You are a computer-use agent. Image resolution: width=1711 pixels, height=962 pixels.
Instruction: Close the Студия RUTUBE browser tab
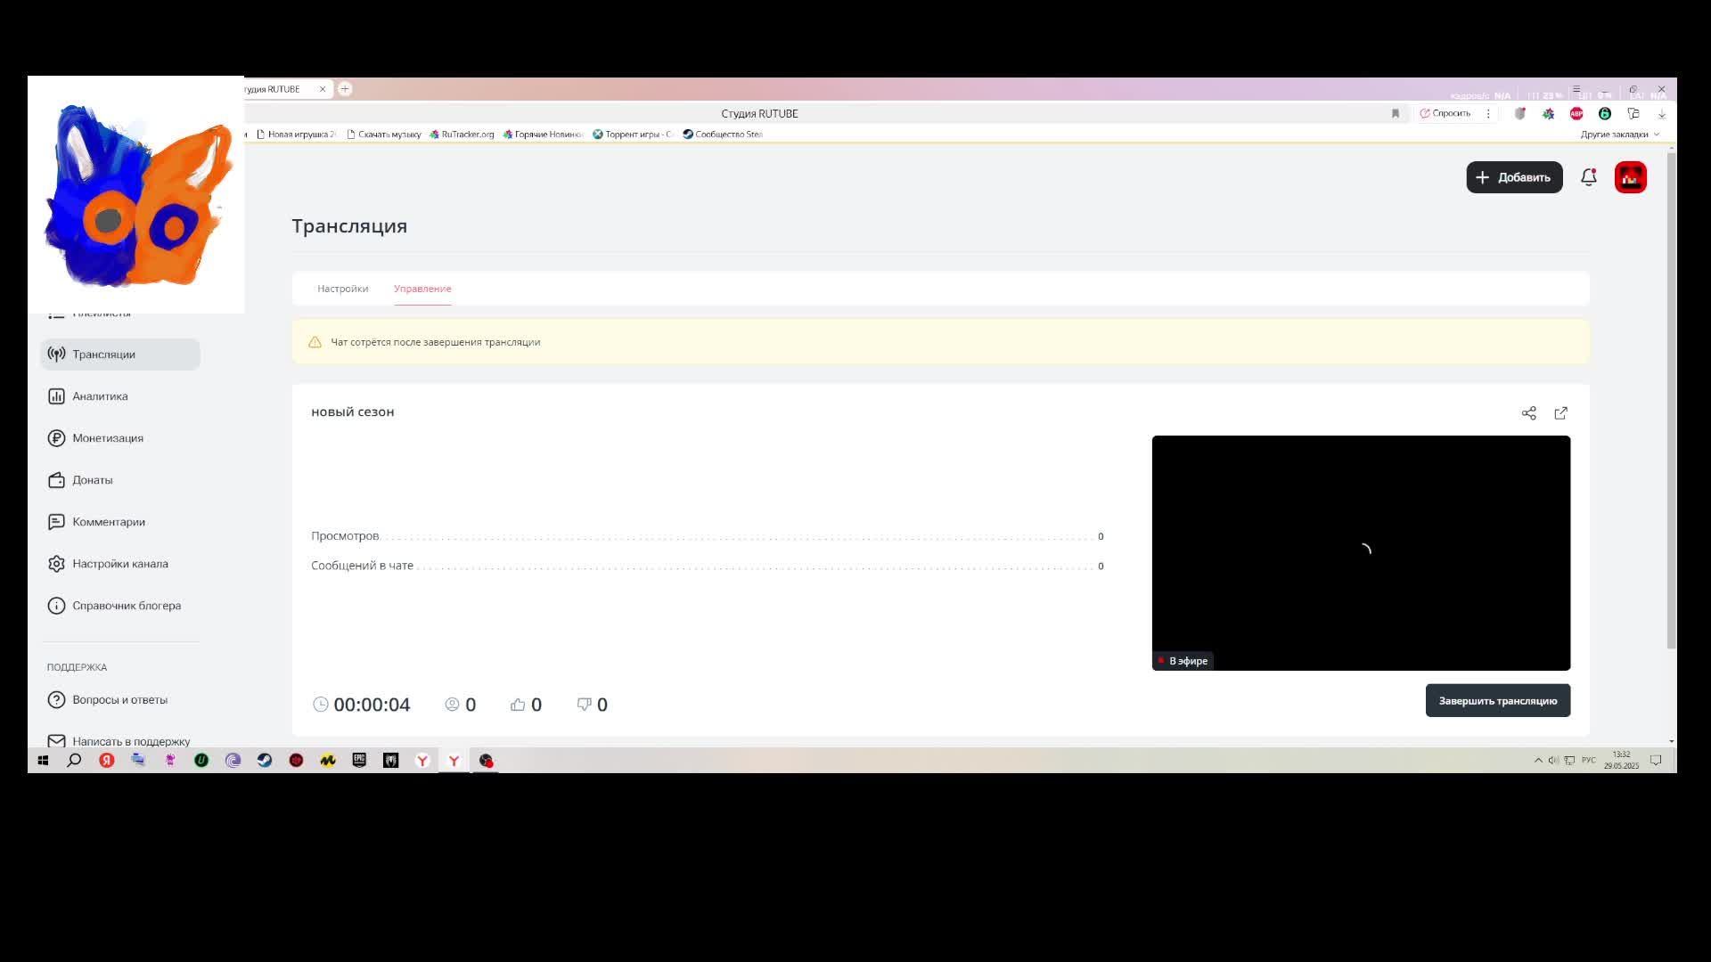(323, 89)
